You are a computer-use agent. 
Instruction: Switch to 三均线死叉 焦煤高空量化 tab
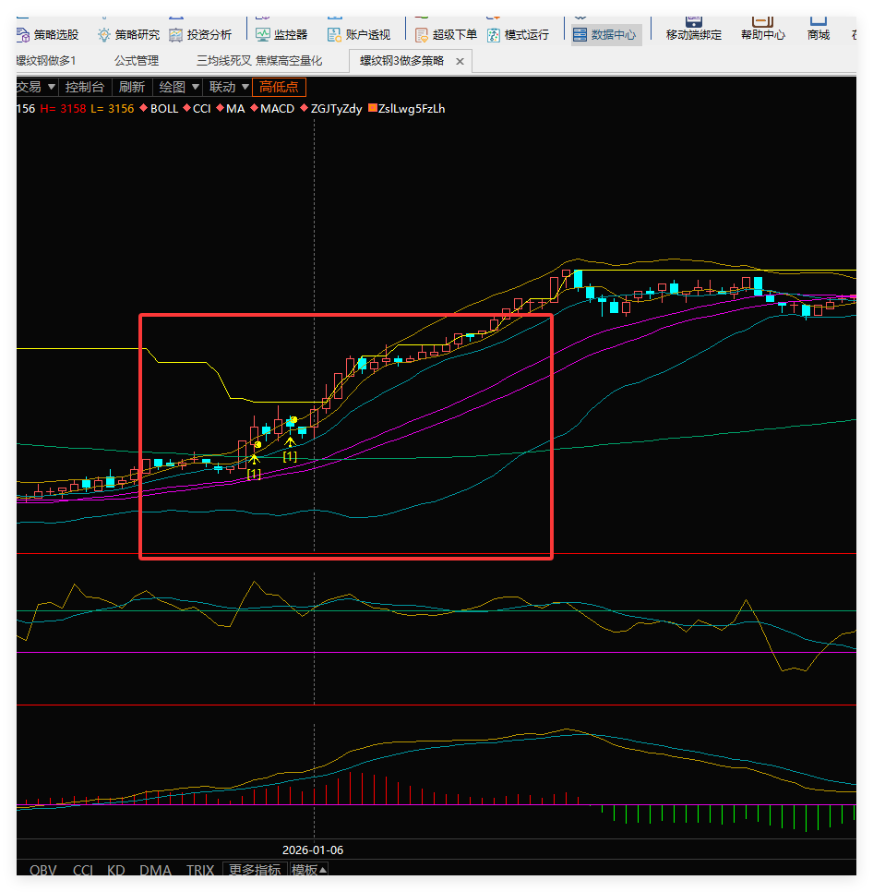[259, 61]
